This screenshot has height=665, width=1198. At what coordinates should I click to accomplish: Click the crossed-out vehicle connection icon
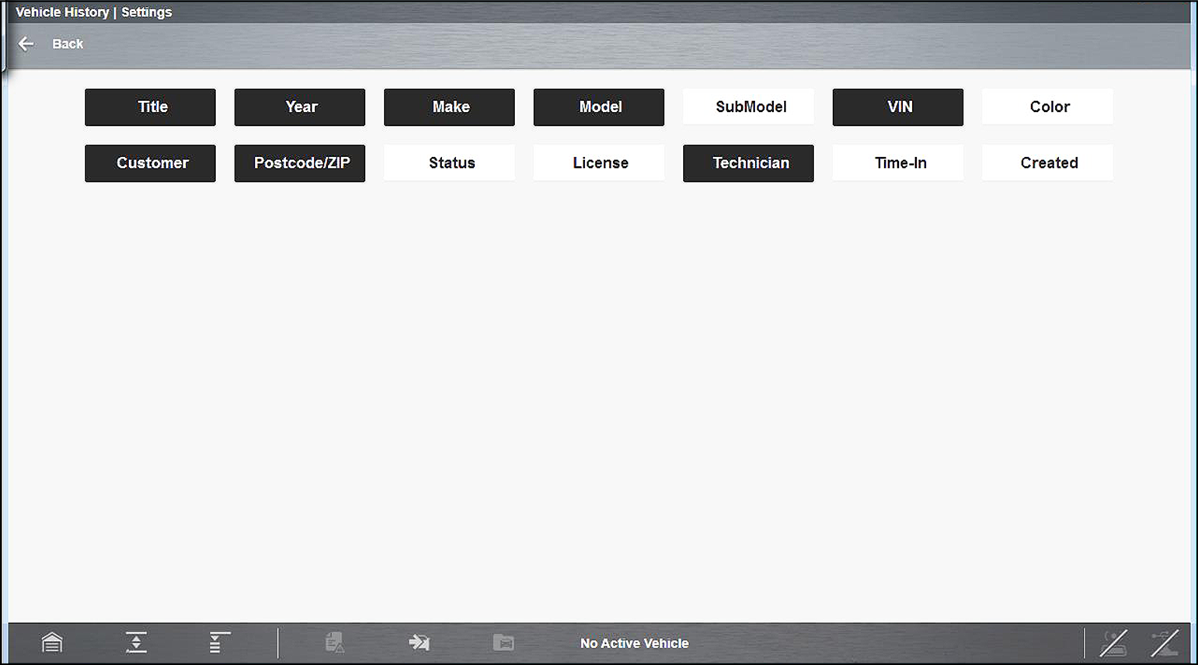click(1113, 643)
